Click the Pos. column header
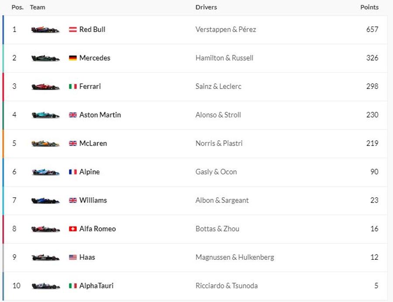This screenshot has width=393, height=302. coord(17,7)
